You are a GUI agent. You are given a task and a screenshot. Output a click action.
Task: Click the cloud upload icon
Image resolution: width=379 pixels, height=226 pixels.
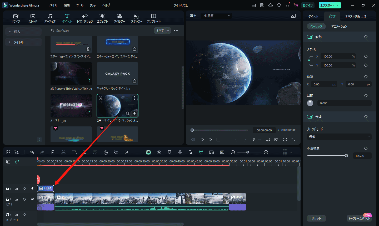click(x=271, y=5)
